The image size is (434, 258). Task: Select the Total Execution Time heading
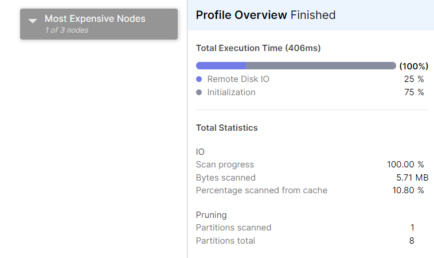pyautogui.click(x=258, y=48)
